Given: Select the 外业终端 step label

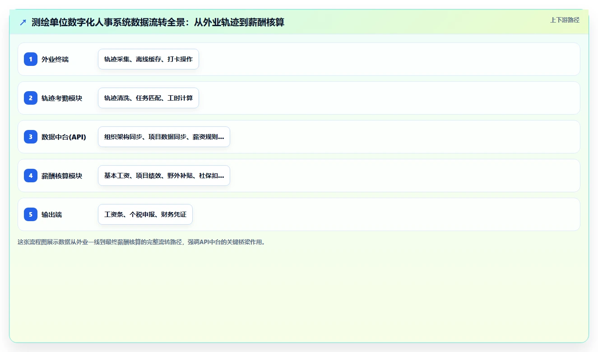Looking at the screenshot, I should (55, 59).
